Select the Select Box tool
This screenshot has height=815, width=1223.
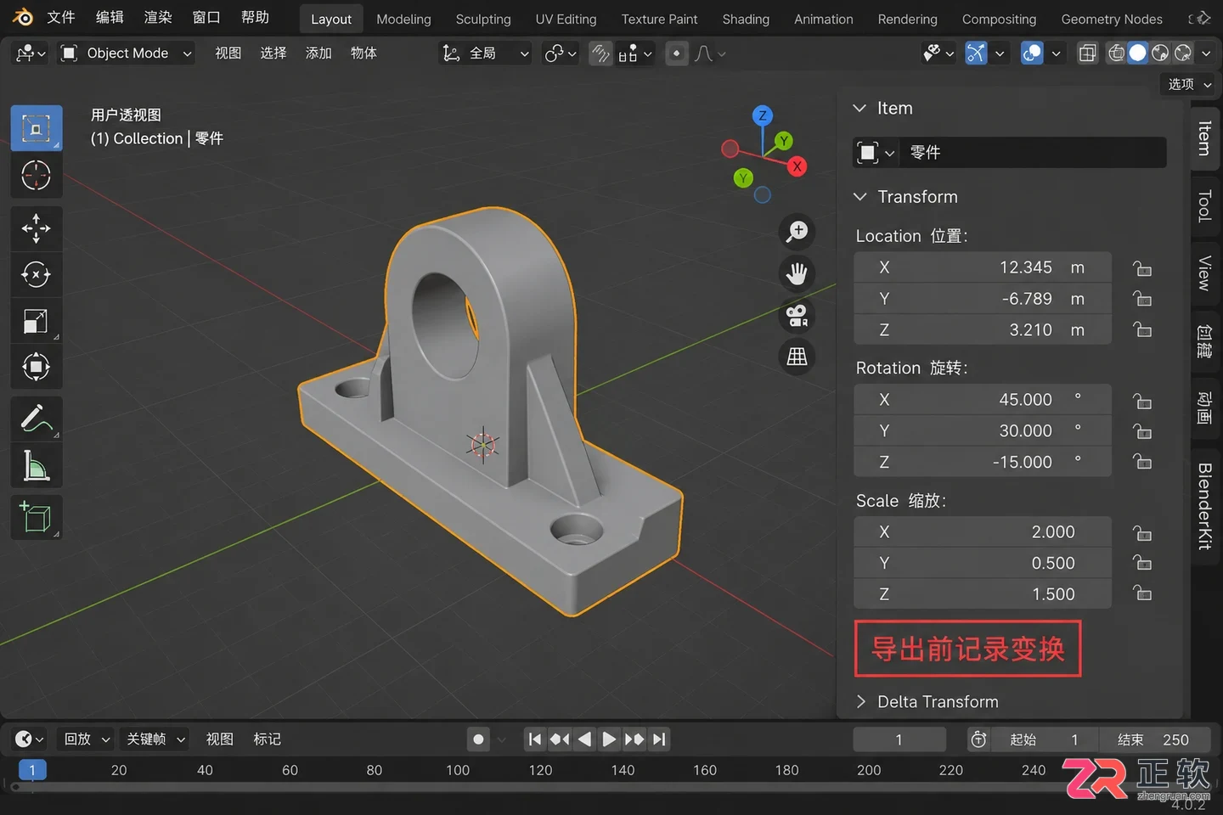[x=36, y=128]
